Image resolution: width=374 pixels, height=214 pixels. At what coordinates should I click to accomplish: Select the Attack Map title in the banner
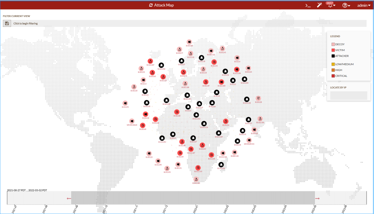pos(164,5)
